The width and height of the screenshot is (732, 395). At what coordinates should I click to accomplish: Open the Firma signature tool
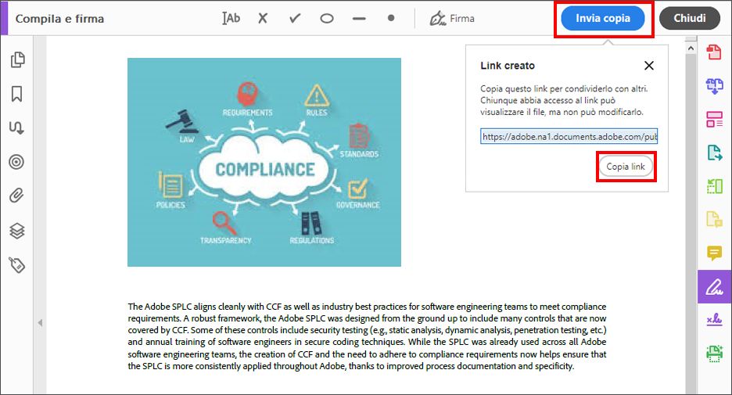(452, 19)
